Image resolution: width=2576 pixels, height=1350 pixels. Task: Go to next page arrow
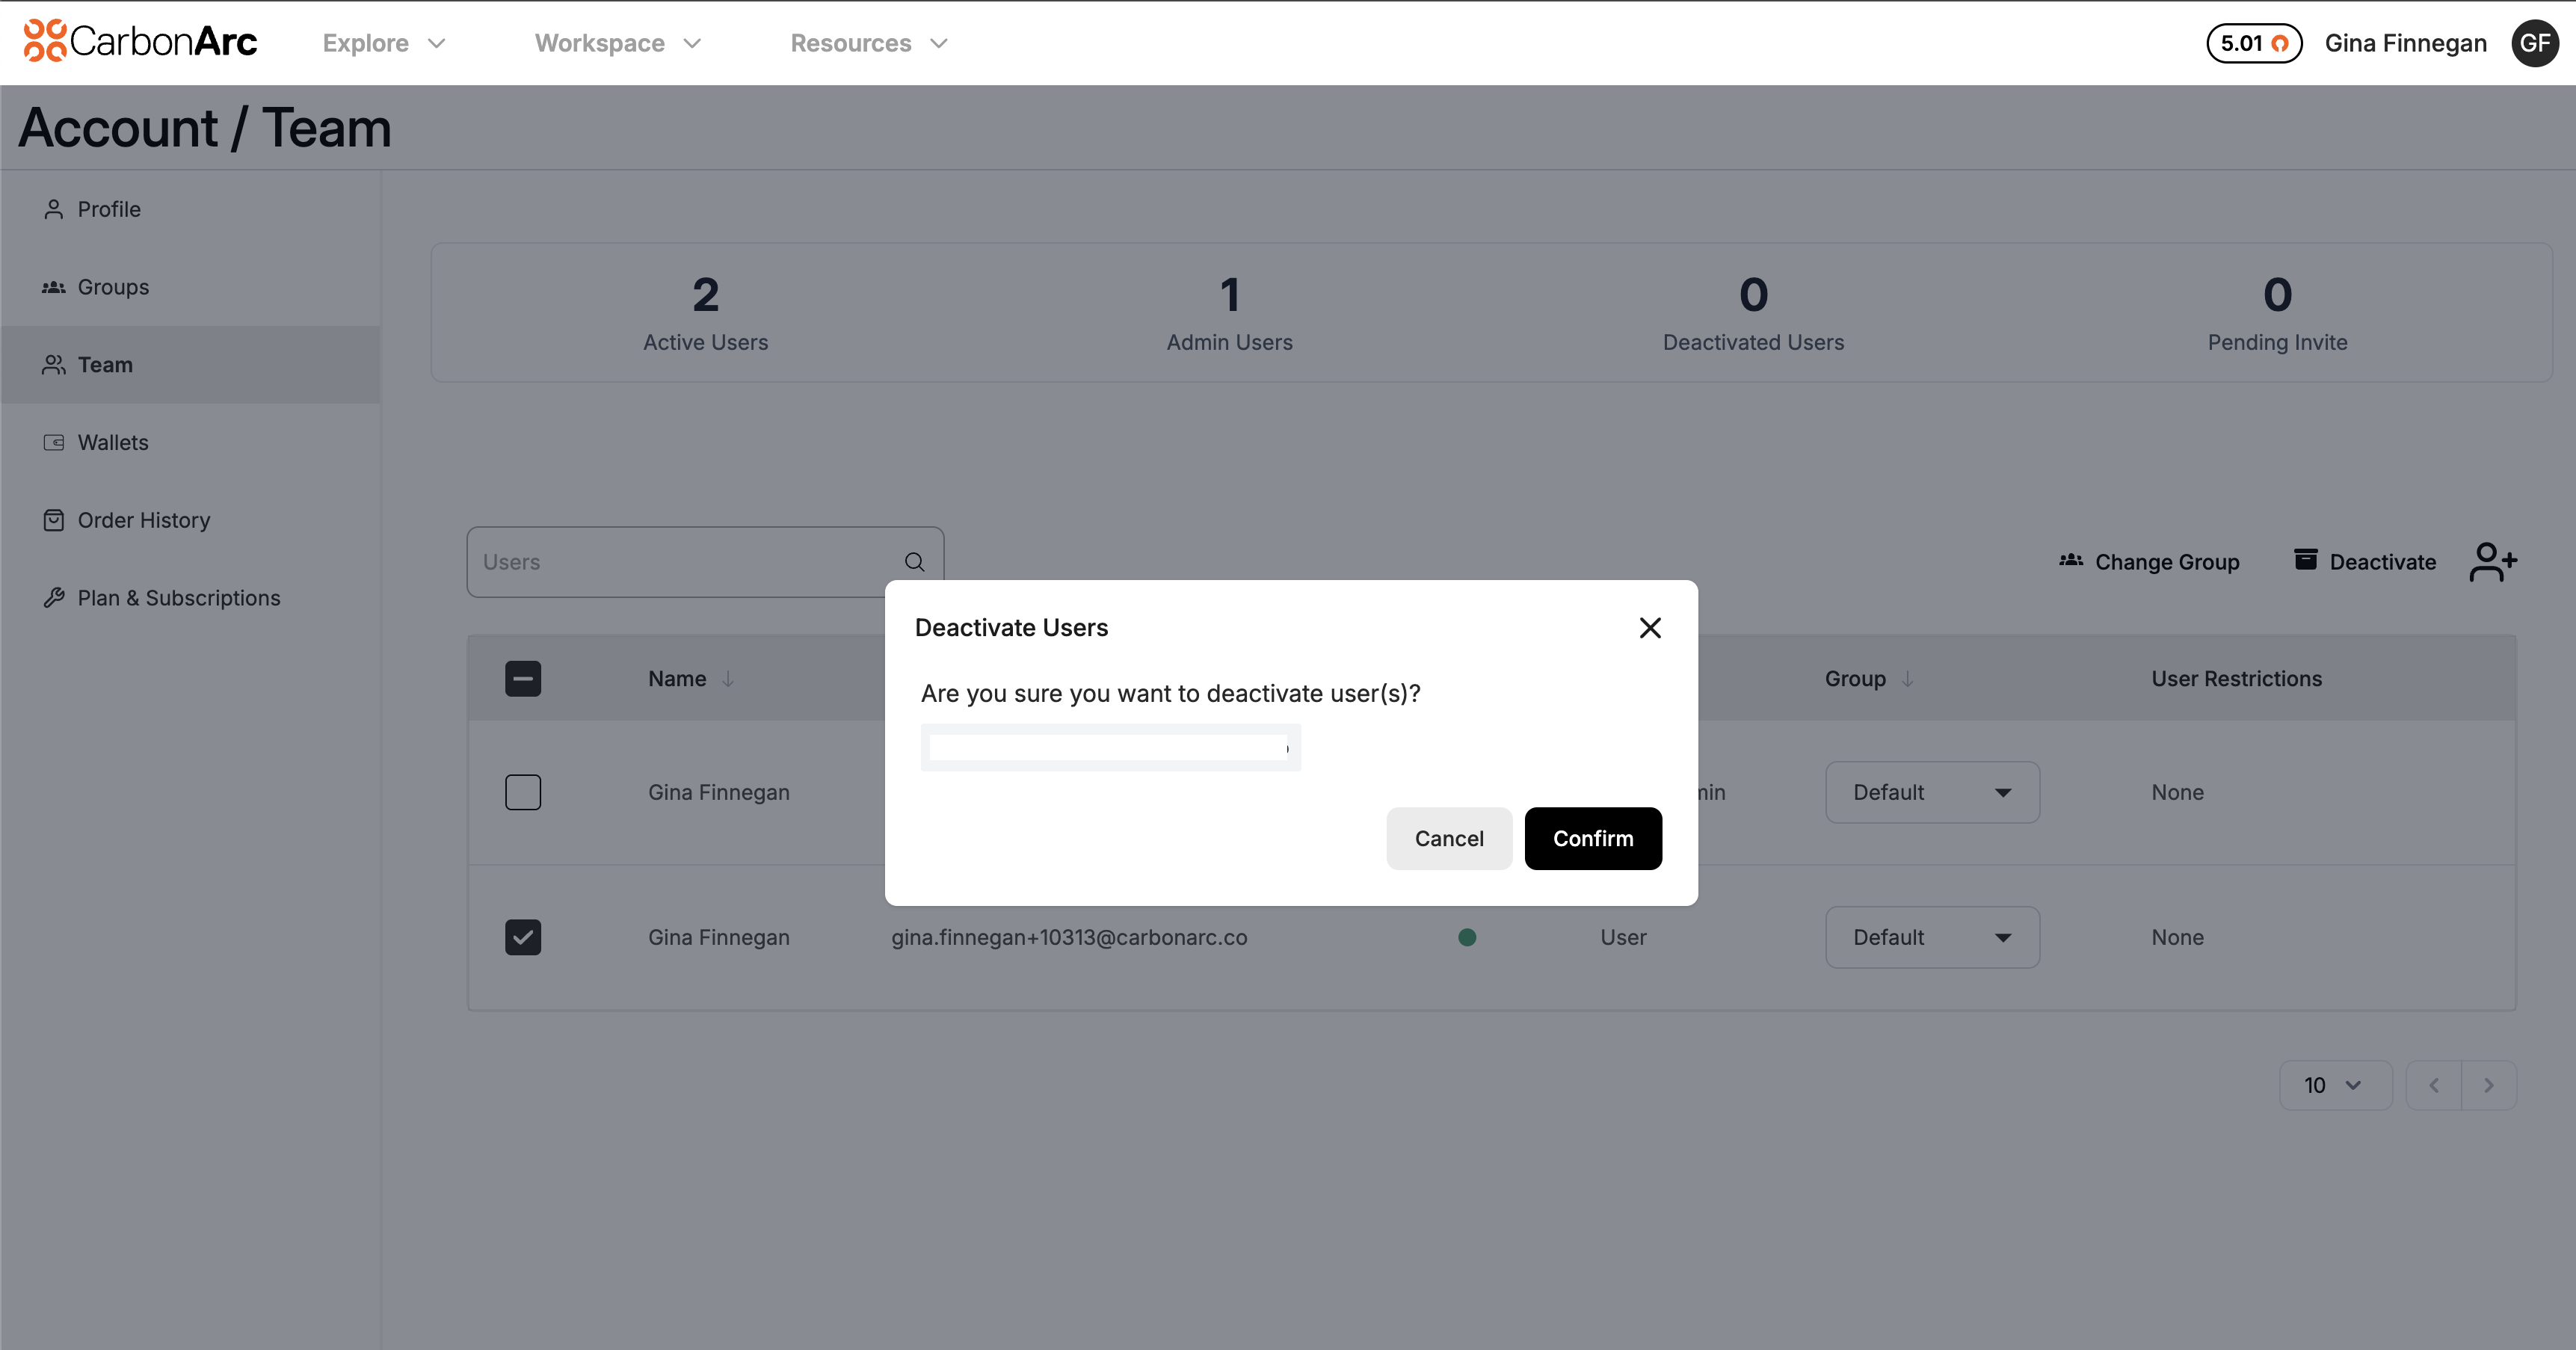pos(2488,1085)
